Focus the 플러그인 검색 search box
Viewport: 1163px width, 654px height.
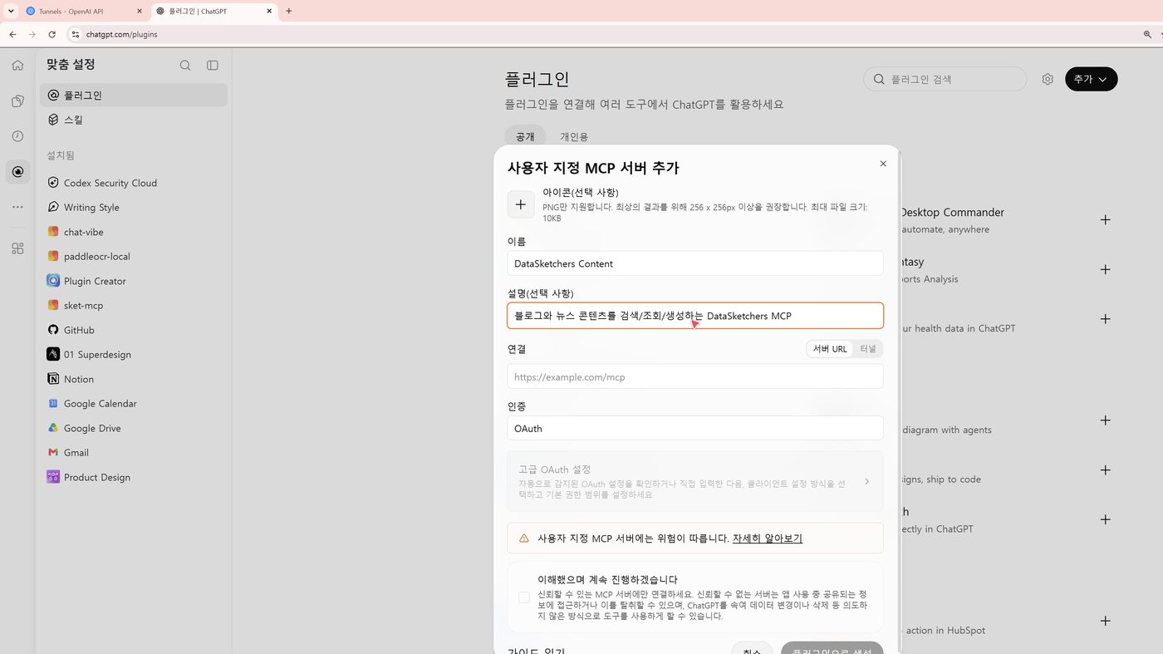point(945,79)
